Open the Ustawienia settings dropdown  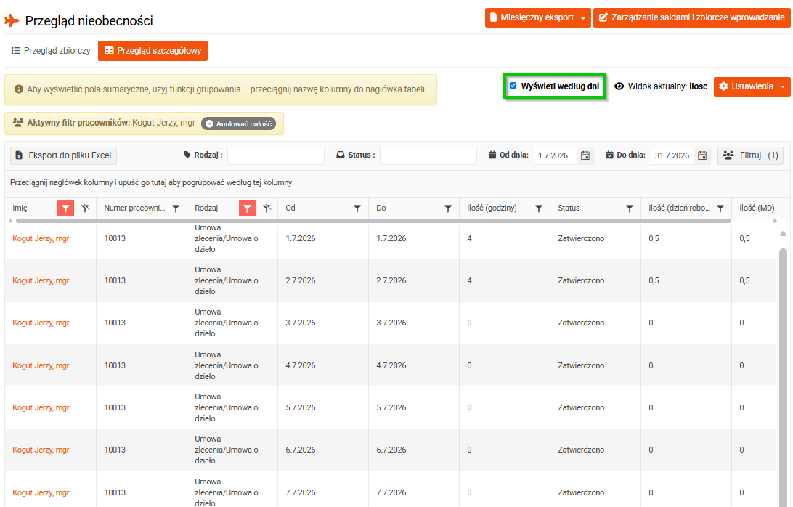752,86
